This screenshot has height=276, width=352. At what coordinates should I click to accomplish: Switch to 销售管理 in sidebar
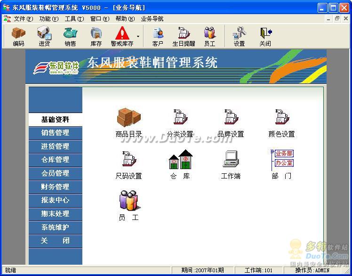pos(56,133)
